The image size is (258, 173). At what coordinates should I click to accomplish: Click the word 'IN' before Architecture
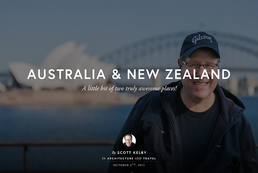tap(104, 158)
